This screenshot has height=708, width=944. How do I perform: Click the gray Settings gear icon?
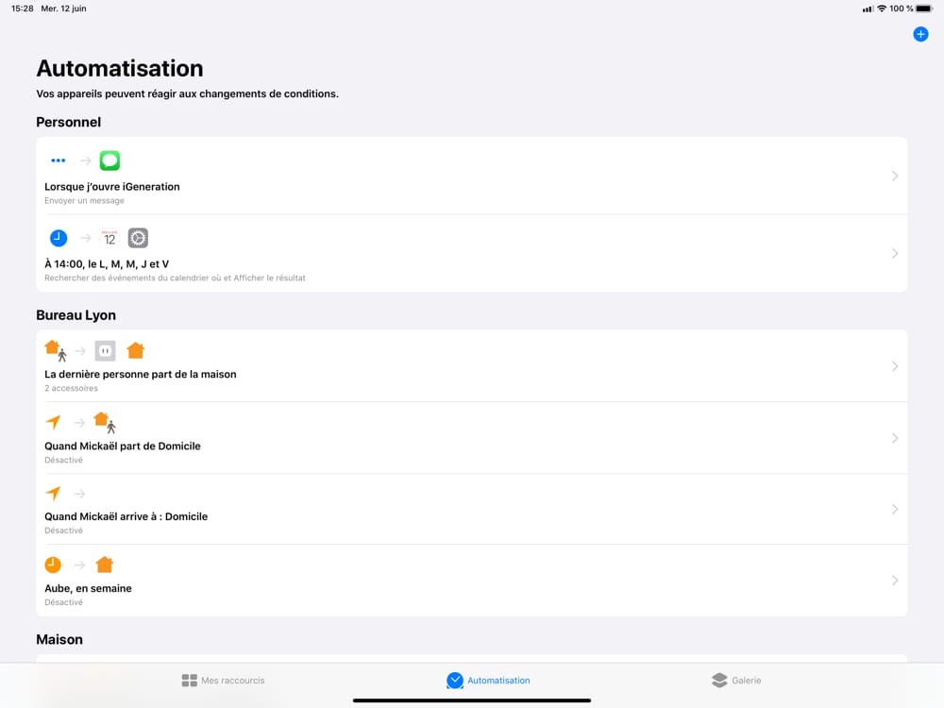tap(138, 239)
